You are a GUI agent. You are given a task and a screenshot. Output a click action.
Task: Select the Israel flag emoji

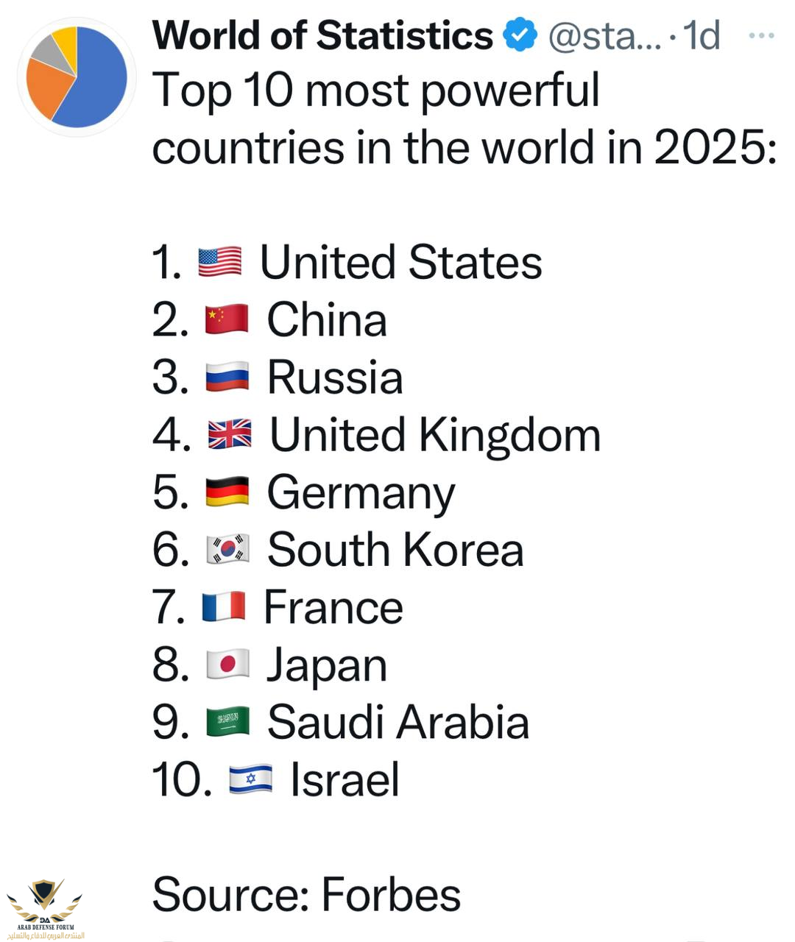(250, 779)
